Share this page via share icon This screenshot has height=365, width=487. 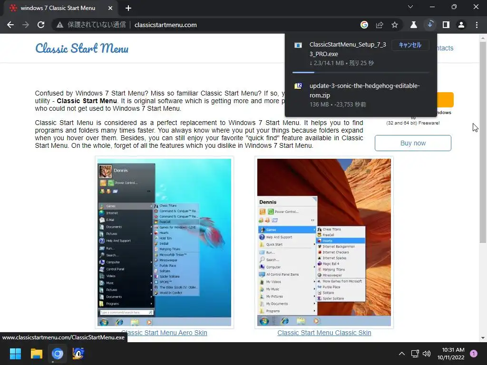click(x=379, y=25)
